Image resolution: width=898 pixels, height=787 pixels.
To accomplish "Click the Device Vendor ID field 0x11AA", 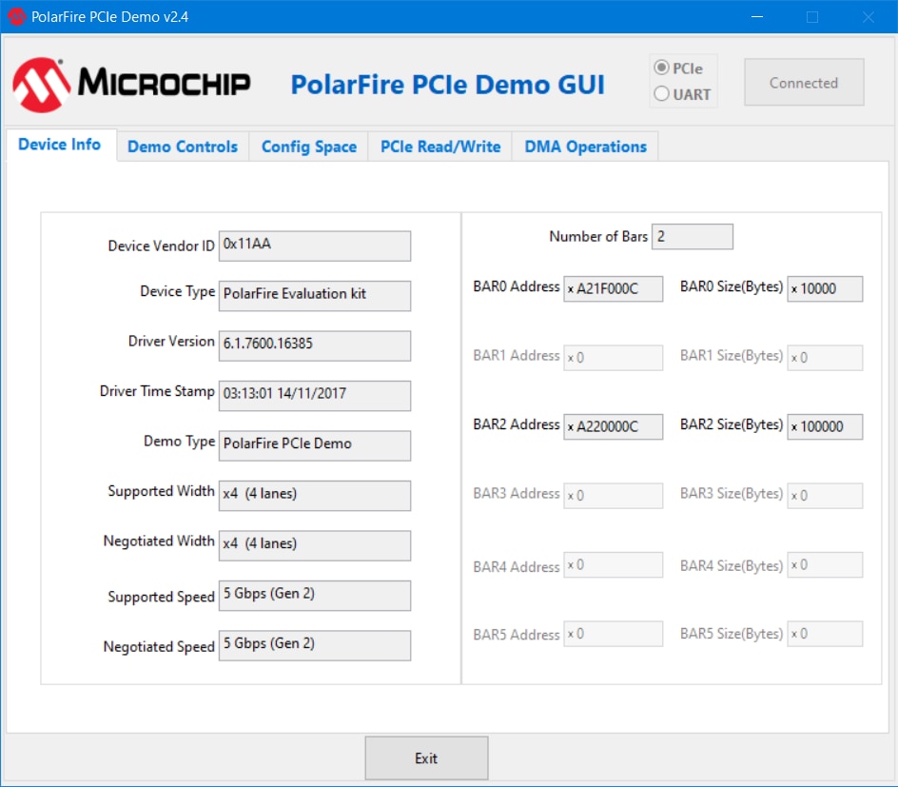I will pos(315,246).
